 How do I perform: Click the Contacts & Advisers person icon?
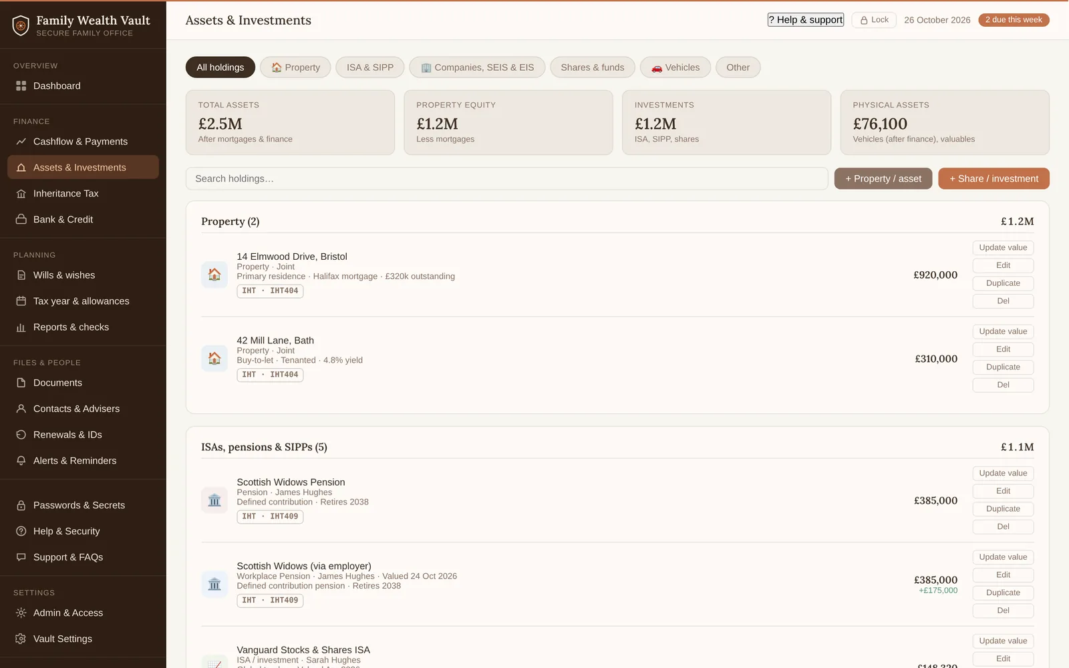(x=21, y=409)
